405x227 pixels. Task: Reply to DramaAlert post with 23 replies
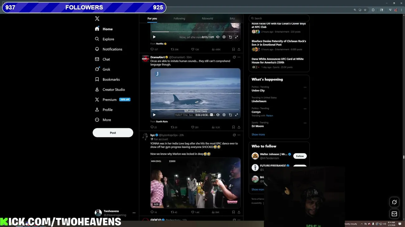click(153, 127)
